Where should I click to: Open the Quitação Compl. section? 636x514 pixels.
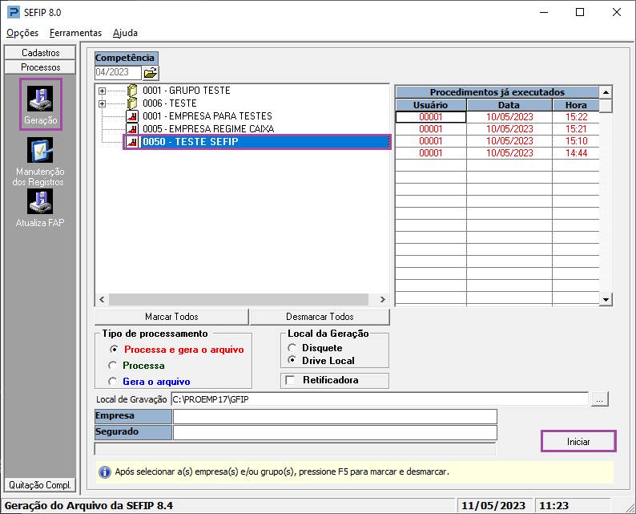pos(40,485)
